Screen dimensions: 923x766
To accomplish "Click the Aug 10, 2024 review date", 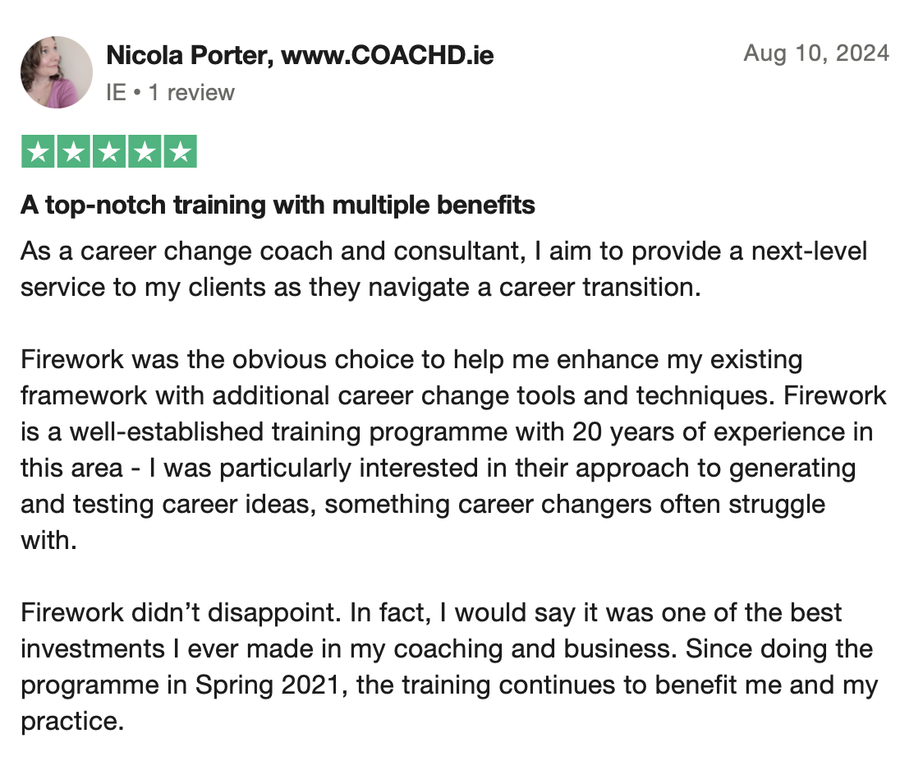I will pos(815,53).
